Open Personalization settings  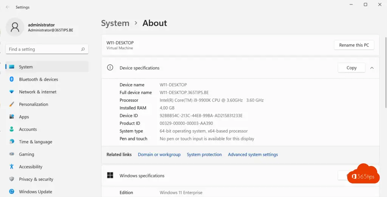47,104
